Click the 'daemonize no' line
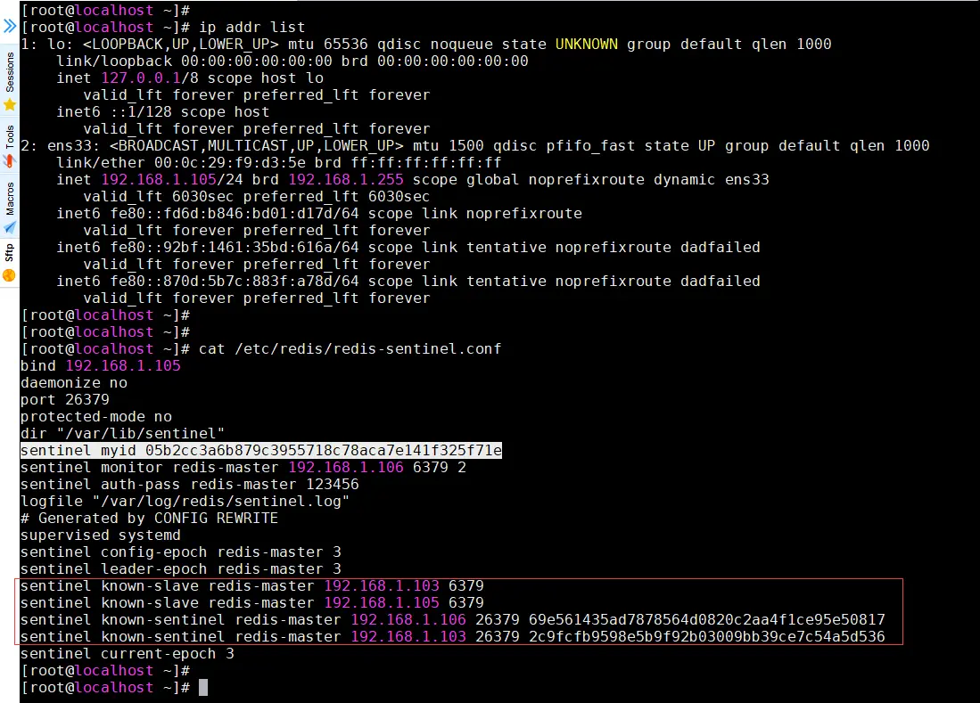 click(74, 383)
